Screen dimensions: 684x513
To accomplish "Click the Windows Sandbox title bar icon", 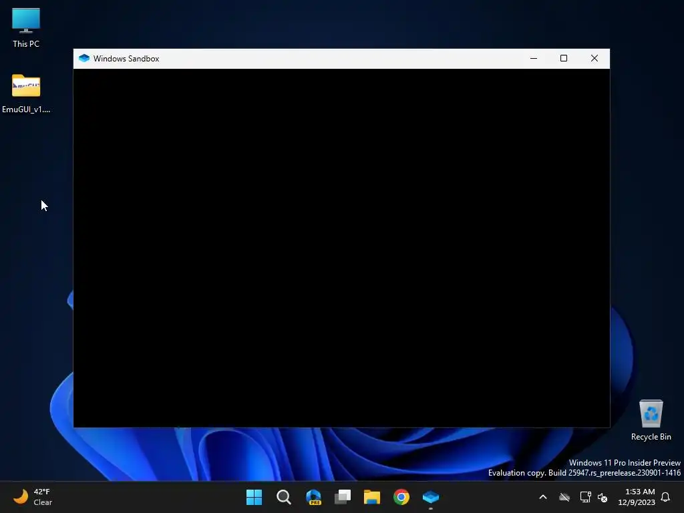I will click(x=83, y=59).
